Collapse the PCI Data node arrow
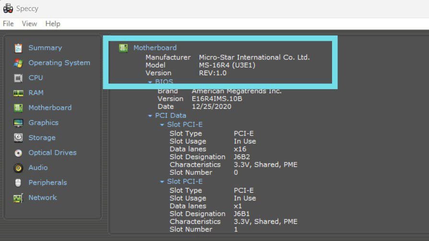This screenshot has height=241, width=429. pos(150,116)
